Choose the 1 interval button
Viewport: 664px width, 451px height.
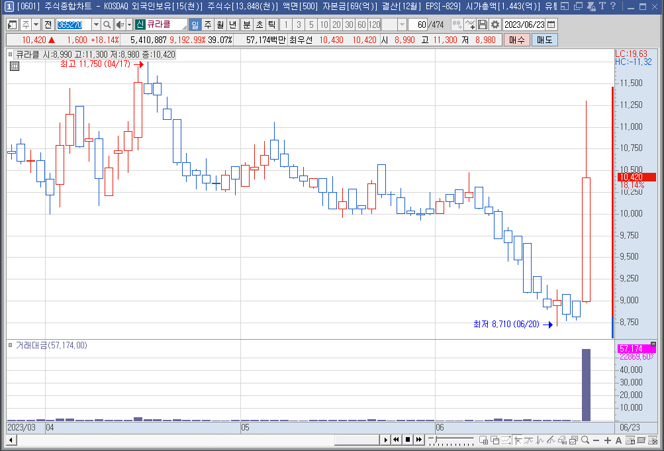pos(286,25)
